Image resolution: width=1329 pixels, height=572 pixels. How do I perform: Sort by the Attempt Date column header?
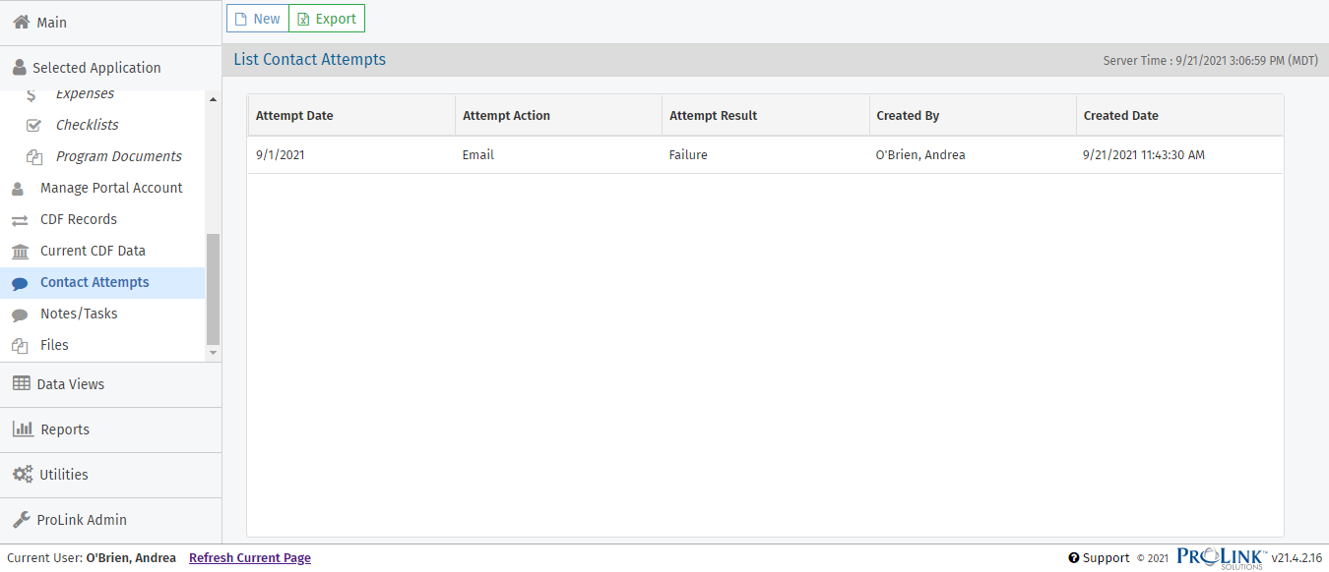(x=293, y=115)
